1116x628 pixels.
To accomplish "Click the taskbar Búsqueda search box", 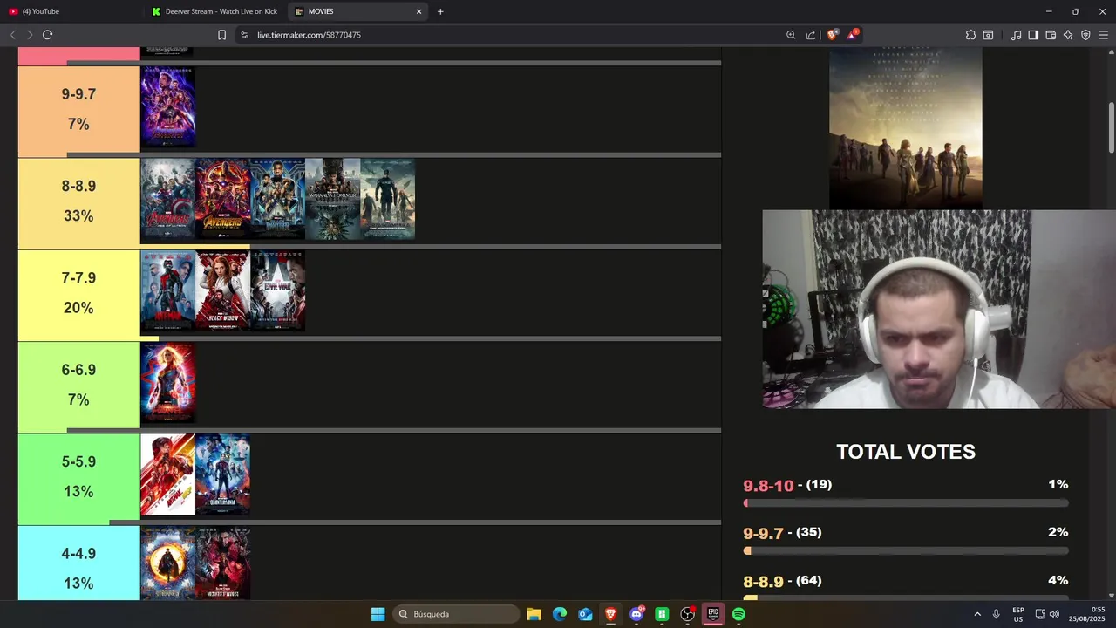I will coord(455,614).
